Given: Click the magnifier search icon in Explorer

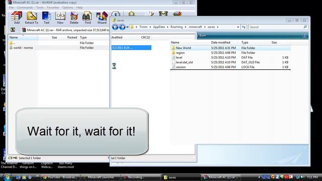Looking at the screenshot, I should 305,27.
